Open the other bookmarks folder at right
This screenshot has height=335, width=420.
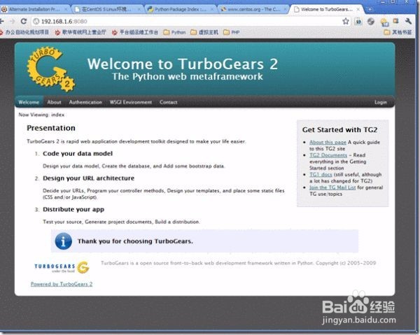398,32
